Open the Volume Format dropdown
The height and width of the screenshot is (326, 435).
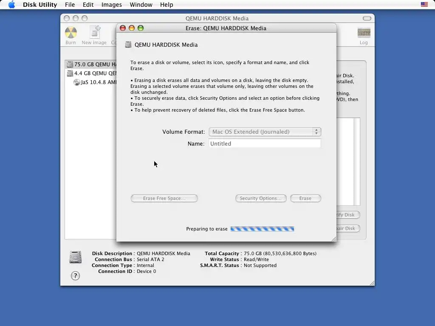265,132
